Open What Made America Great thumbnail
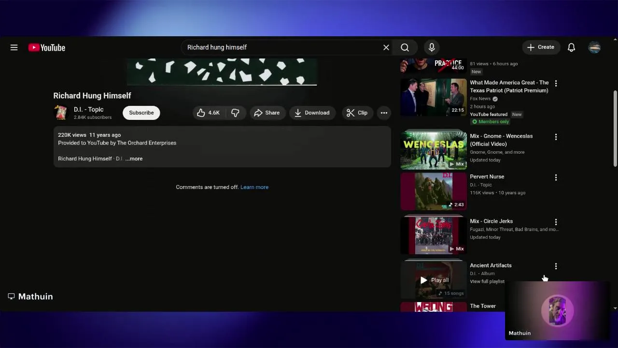Screen dimensions: 618x348 (x=434, y=97)
